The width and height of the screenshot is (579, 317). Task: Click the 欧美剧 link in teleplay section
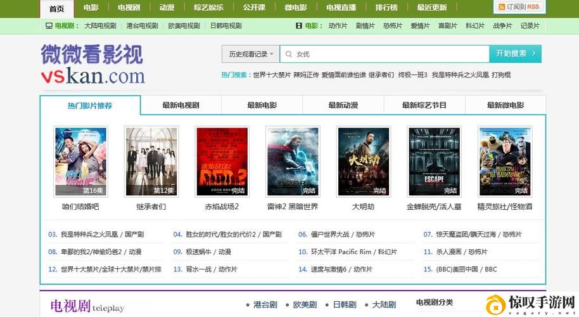pyautogui.click(x=305, y=305)
